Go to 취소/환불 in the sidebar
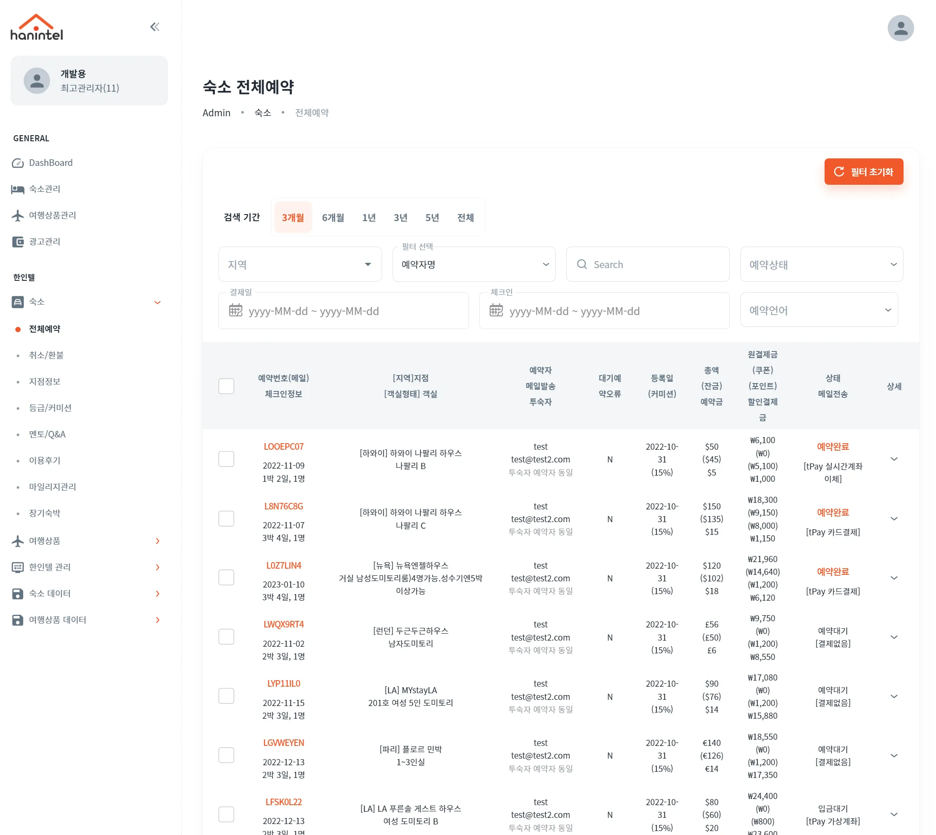Image resolution: width=936 pixels, height=835 pixels. (46, 355)
